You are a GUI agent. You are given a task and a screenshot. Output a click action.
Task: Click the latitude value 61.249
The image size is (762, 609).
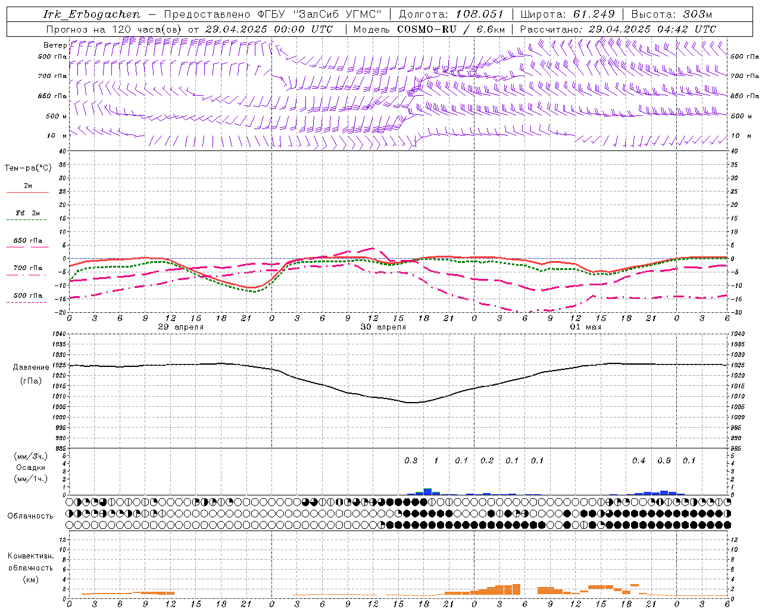click(x=594, y=14)
